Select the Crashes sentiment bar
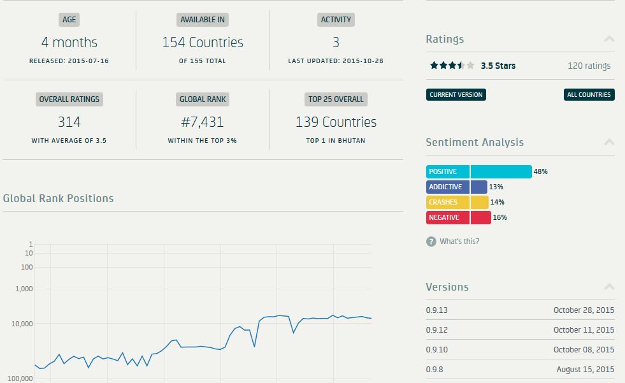This screenshot has height=383, width=625. click(x=457, y=202)
